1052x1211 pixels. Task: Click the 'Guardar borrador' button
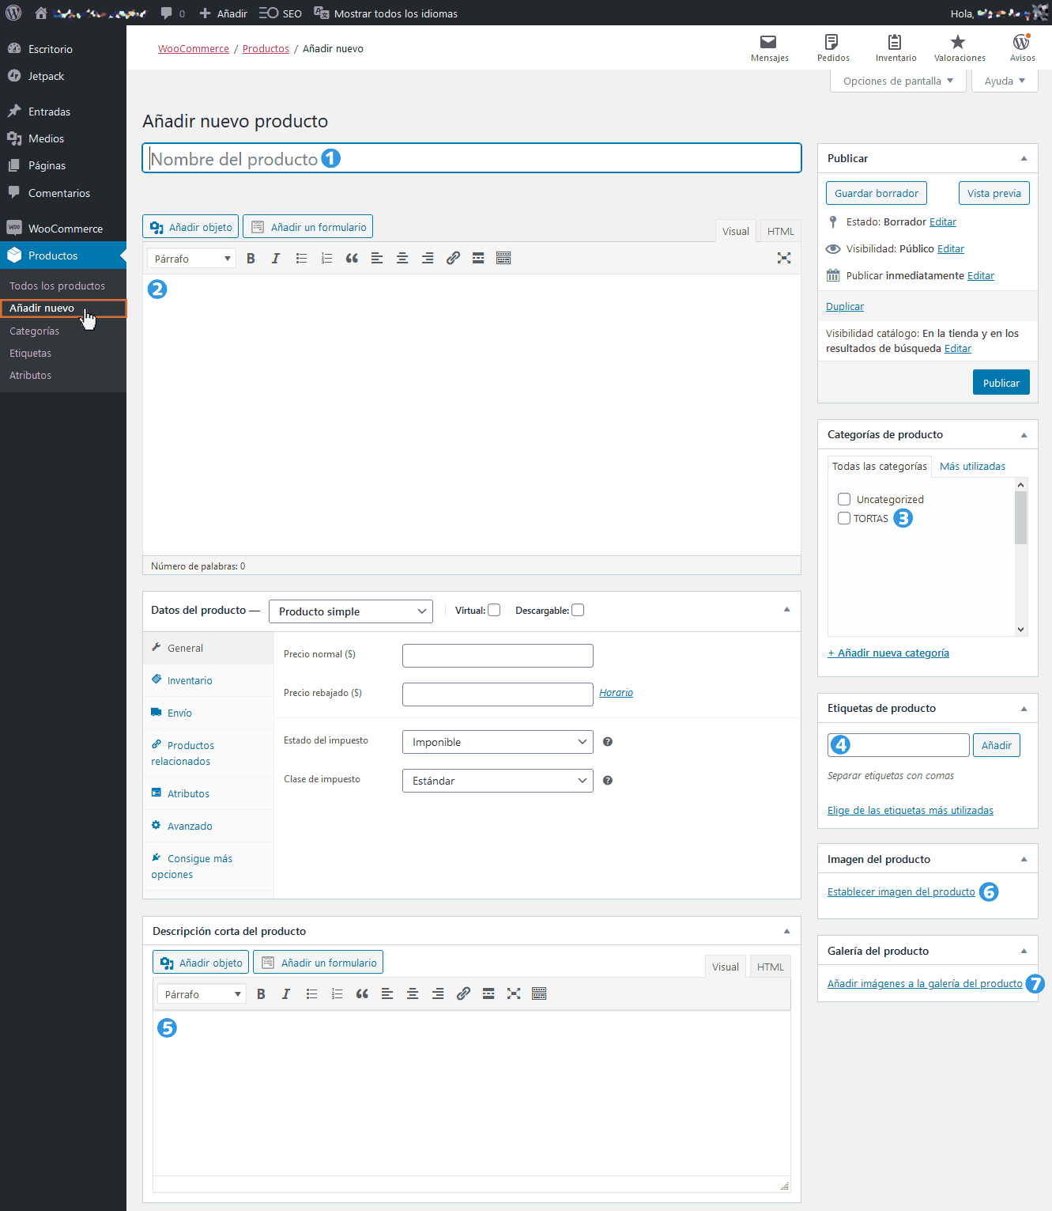tap(876, 192)
